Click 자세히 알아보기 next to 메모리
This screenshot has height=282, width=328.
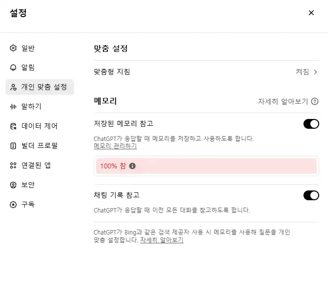click(283, 102)
